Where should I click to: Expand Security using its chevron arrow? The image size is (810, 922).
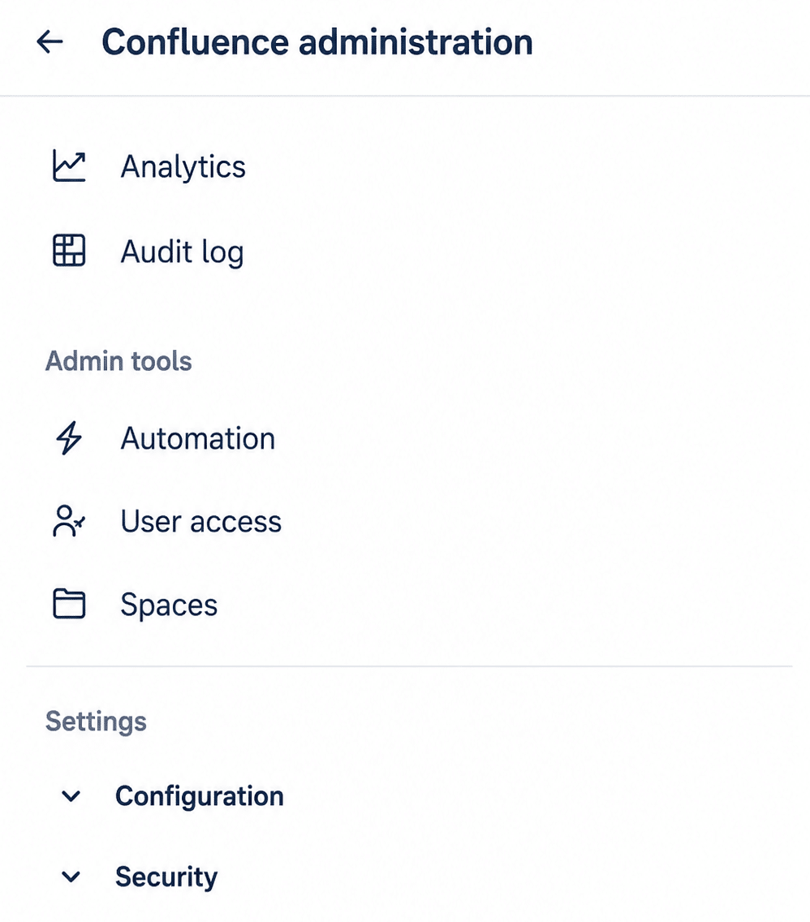pos(71,877)
